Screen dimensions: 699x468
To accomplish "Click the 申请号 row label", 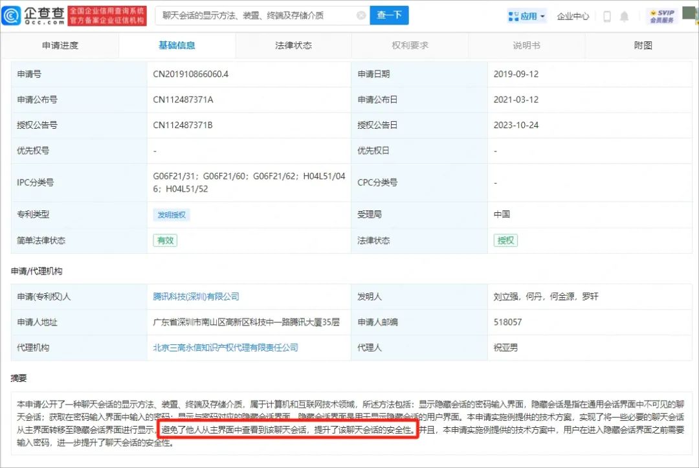I will [29, 74].
